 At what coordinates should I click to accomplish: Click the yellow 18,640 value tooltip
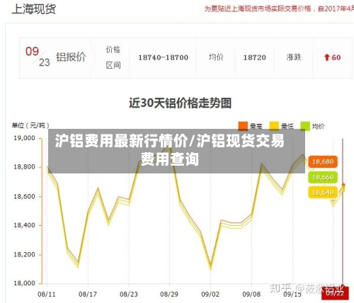coord(323,193)
